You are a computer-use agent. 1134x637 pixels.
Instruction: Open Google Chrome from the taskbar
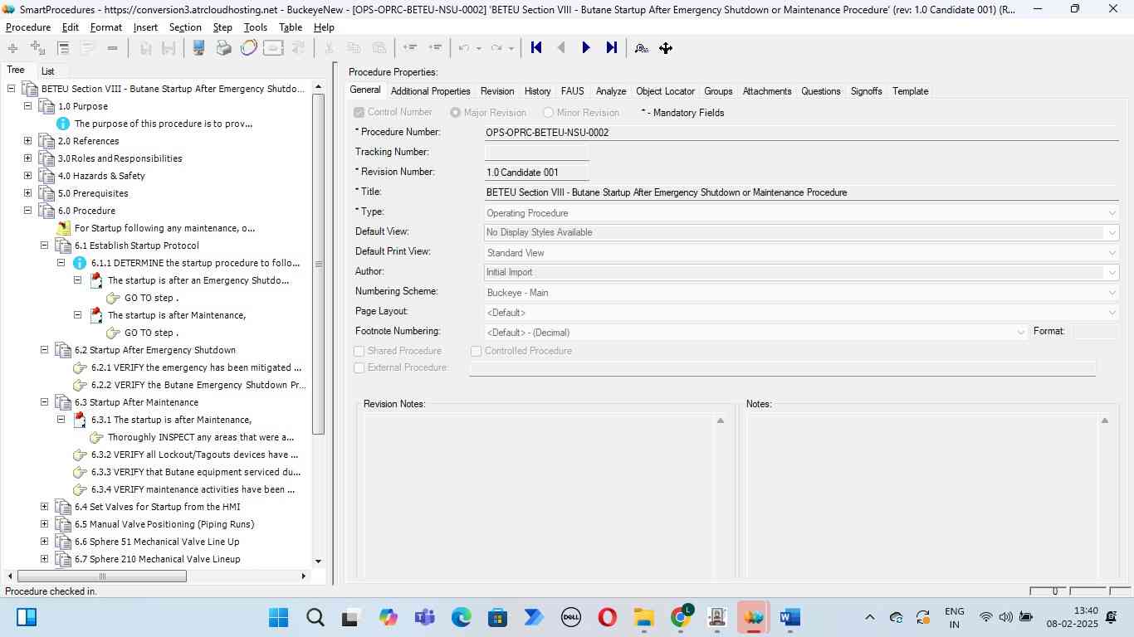pos(682,617)
